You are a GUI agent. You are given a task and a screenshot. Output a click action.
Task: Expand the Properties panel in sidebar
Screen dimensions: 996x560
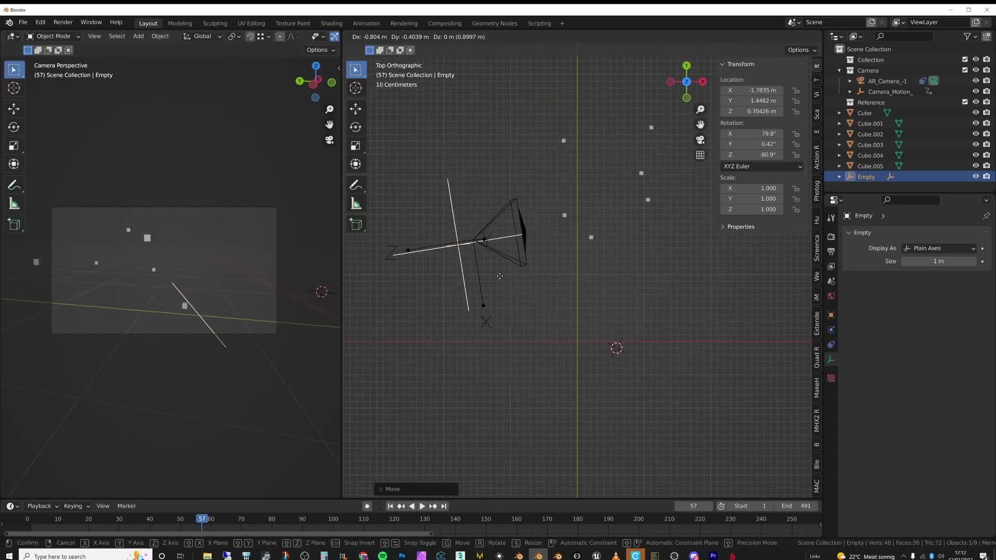click(741, 227)
